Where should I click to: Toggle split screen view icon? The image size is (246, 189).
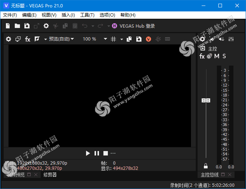point(37,39)
